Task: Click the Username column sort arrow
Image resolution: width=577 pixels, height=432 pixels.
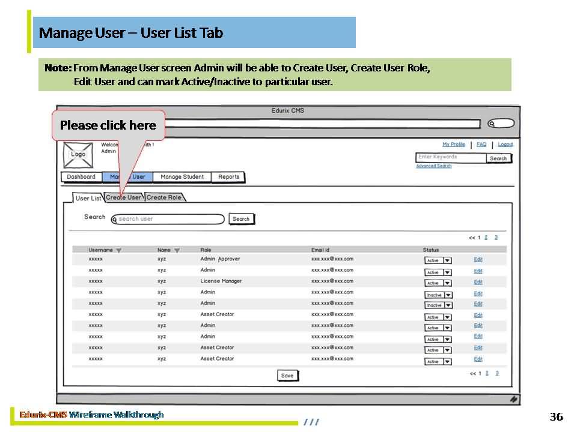Action: click(118, 250)
